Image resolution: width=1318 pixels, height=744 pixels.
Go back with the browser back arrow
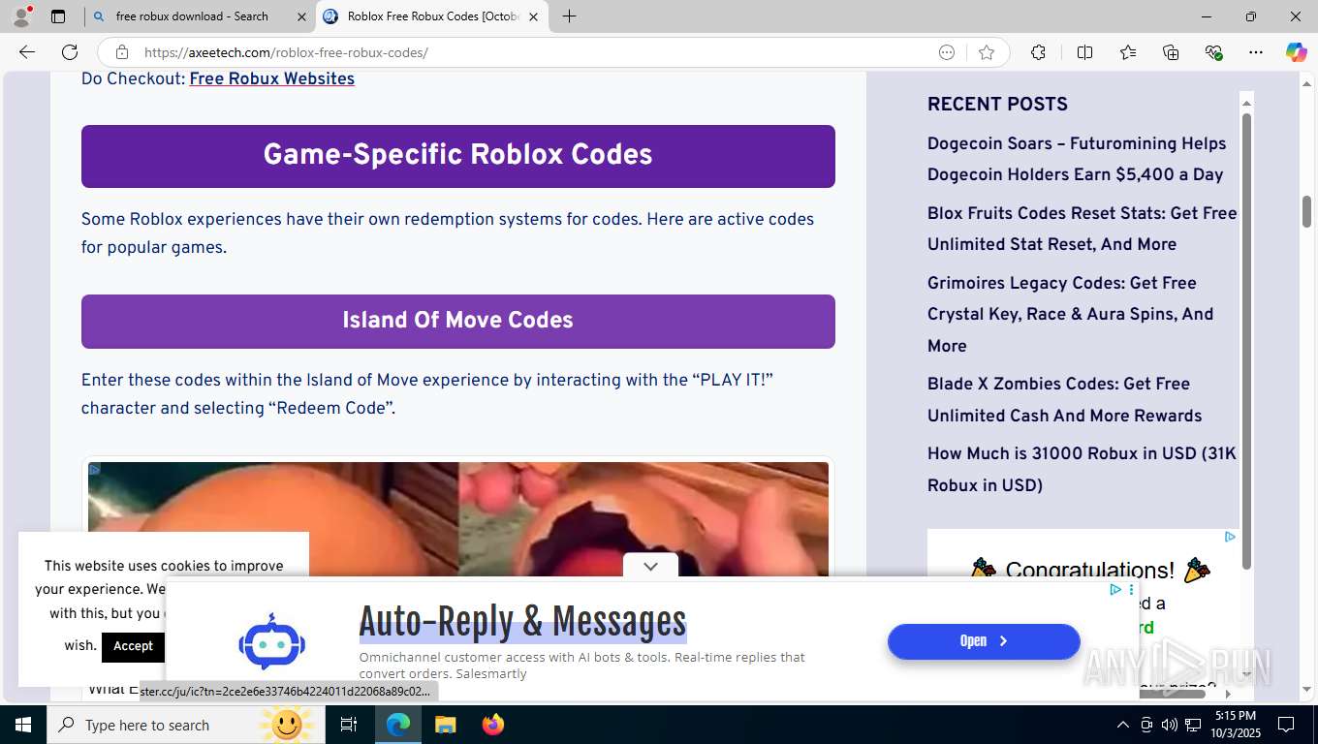click(27, 52)
